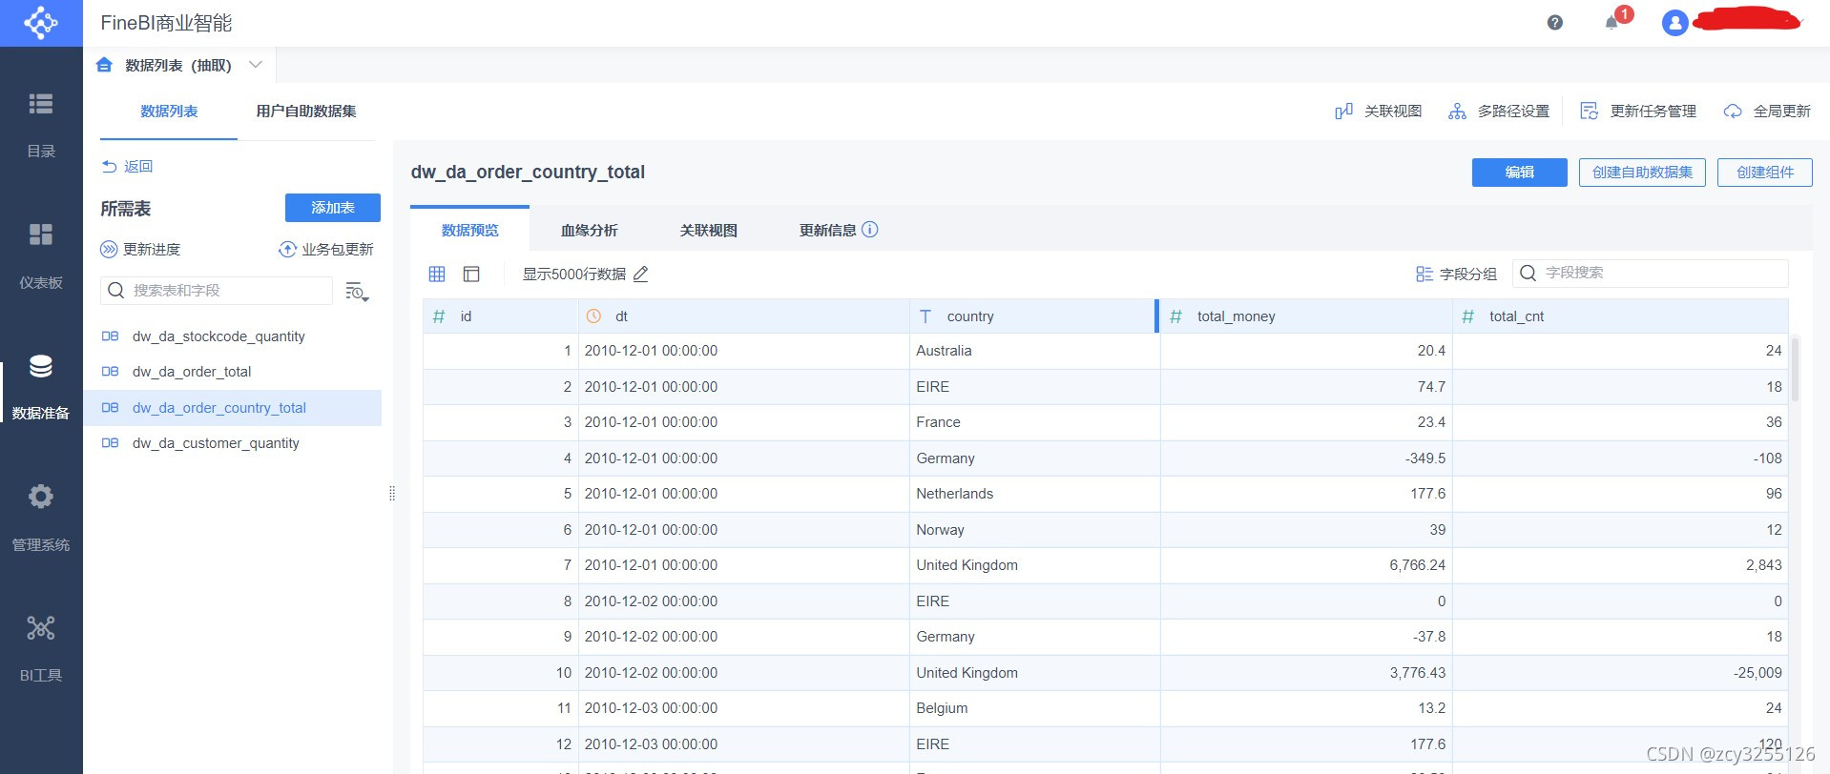Open the 仪表板 dashboard sidebar section

[x=41, y=255]
